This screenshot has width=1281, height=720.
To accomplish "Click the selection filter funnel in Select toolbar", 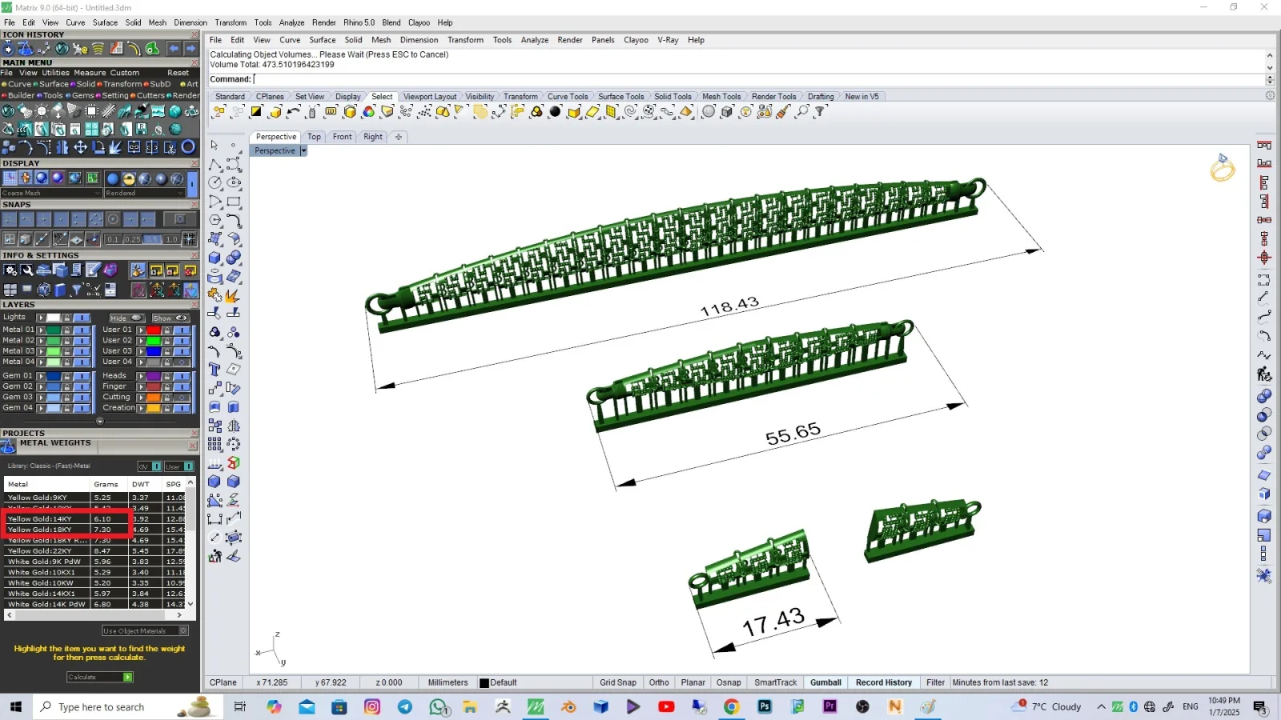I will (820, 112).
